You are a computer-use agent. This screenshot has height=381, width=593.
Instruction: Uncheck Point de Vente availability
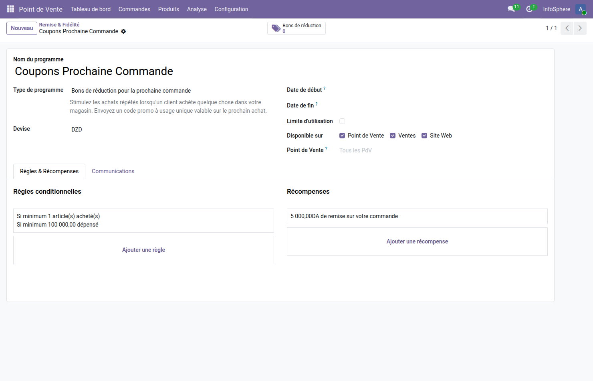pos(342,136)
